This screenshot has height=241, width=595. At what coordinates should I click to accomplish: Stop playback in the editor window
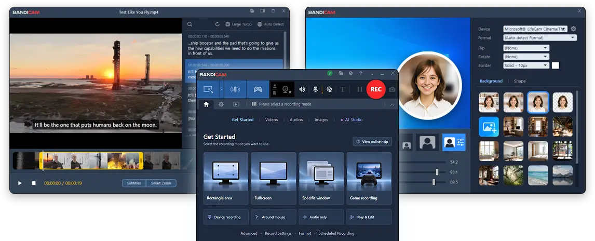click(x=33, y=183)
